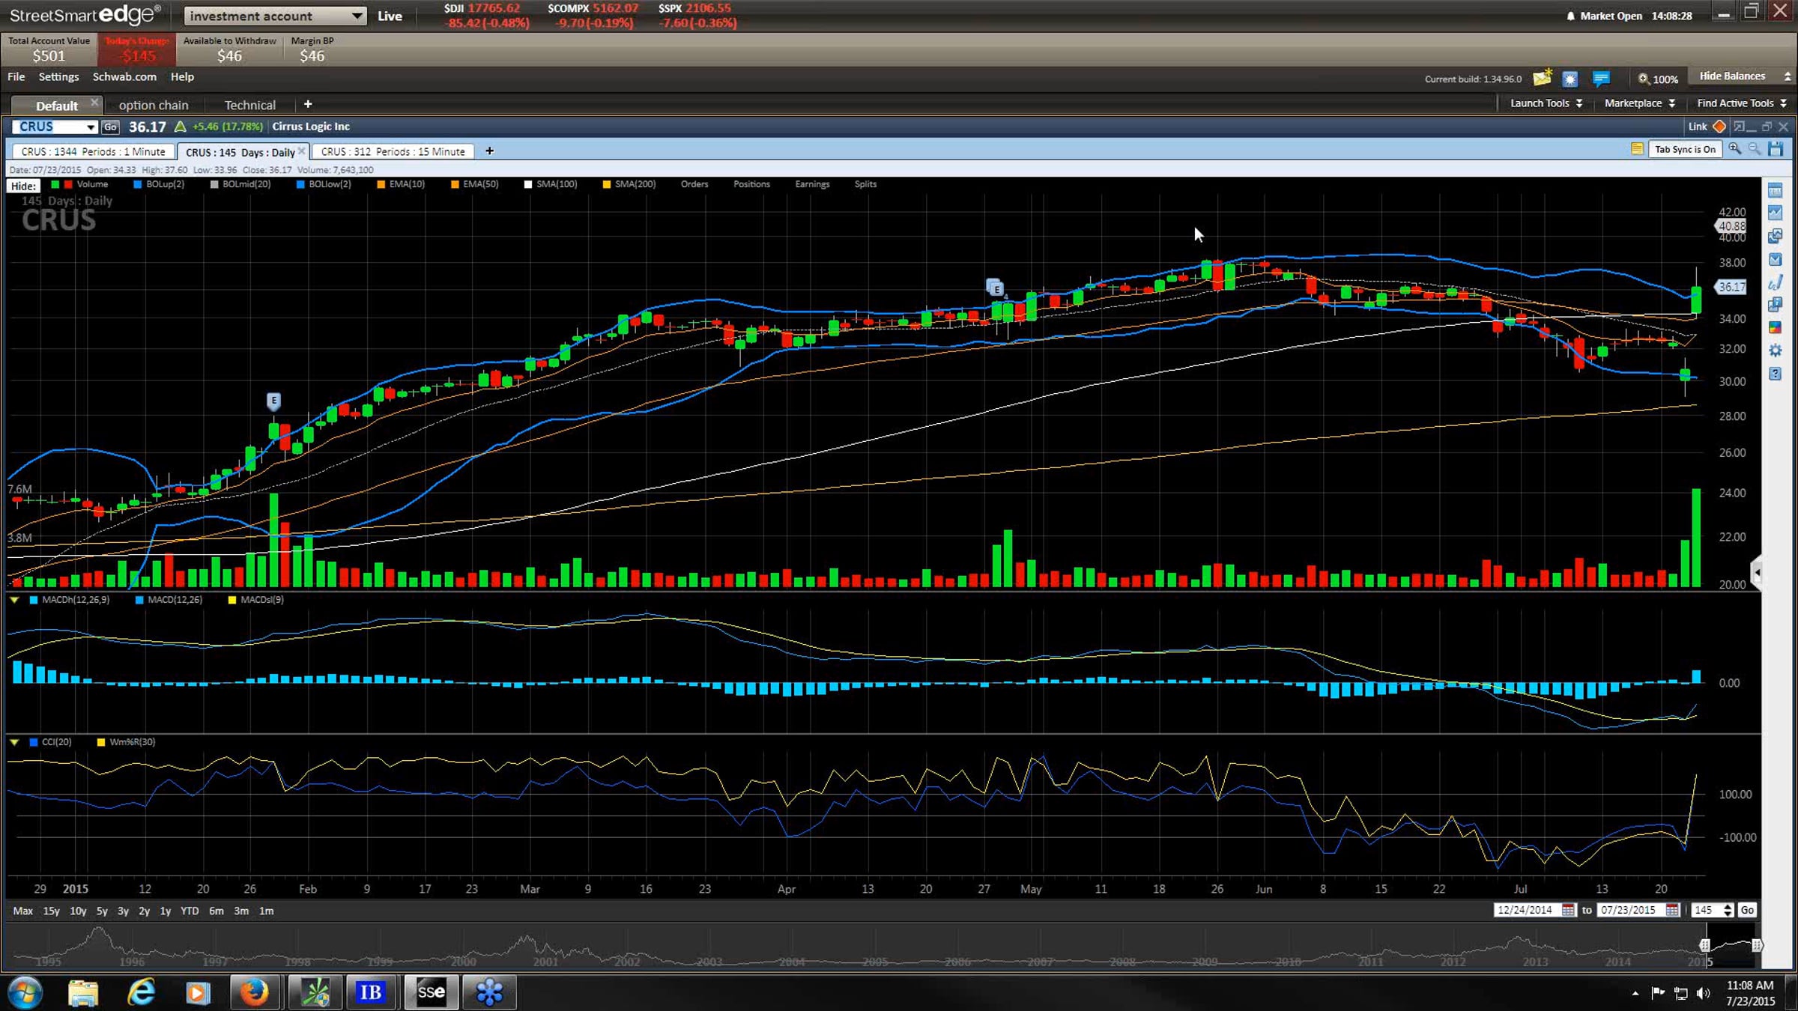Image resolution: width=1798 pixels, height=1011 pixels.
Task: Click the new message envelope icon
Action: coord(1542,78)
